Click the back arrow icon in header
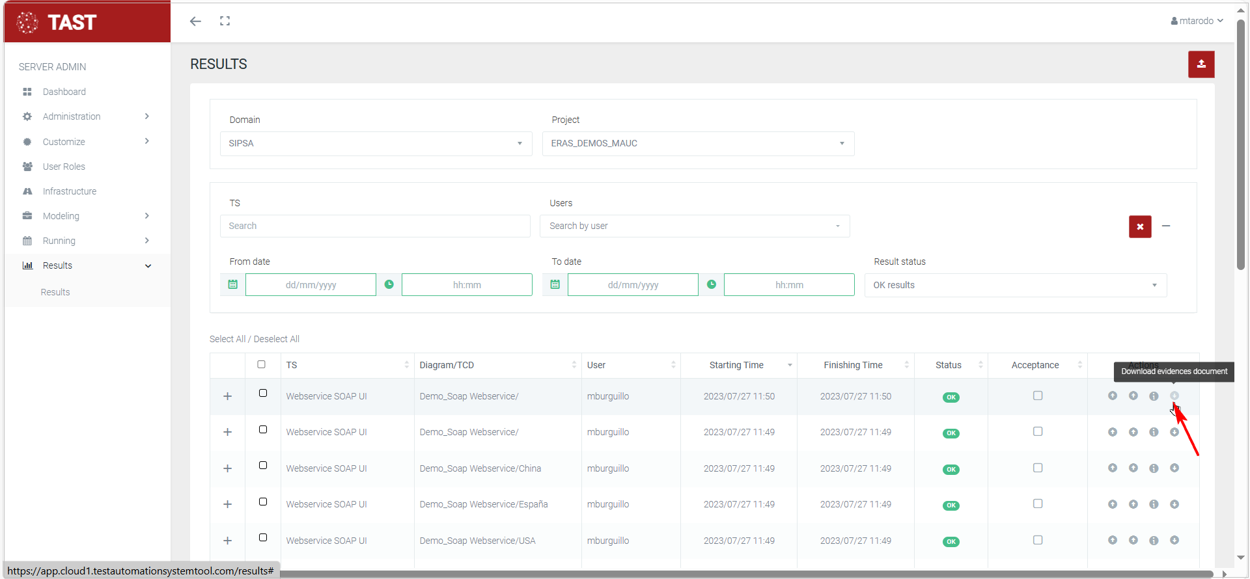Screen dimensions: 1250x579 coord(195,21)
